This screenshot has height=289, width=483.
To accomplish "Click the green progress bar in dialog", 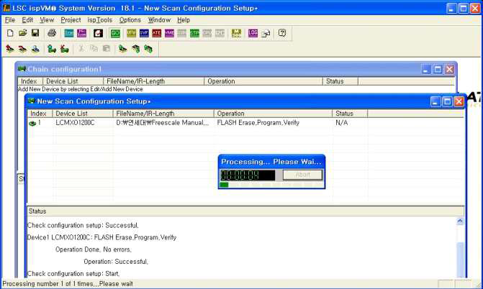I will click(224, 185).
